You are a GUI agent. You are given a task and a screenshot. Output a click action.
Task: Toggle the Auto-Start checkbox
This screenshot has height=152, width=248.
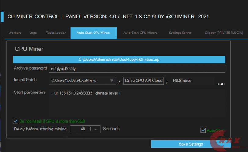click(203, 130)
